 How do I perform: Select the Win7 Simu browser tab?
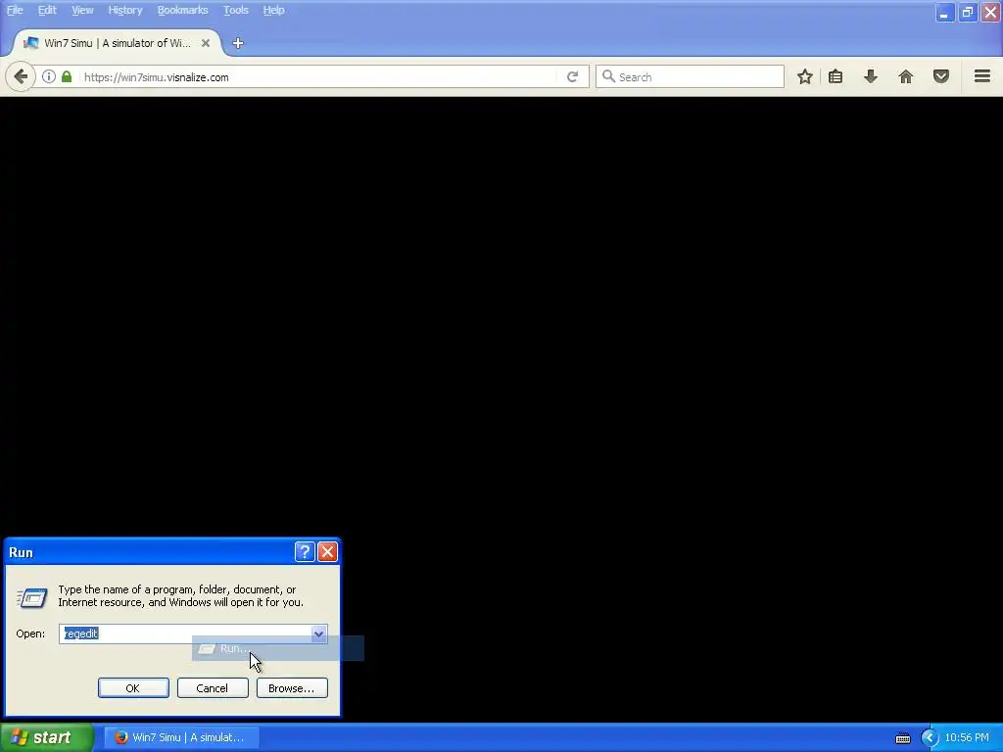pos(118,43)
